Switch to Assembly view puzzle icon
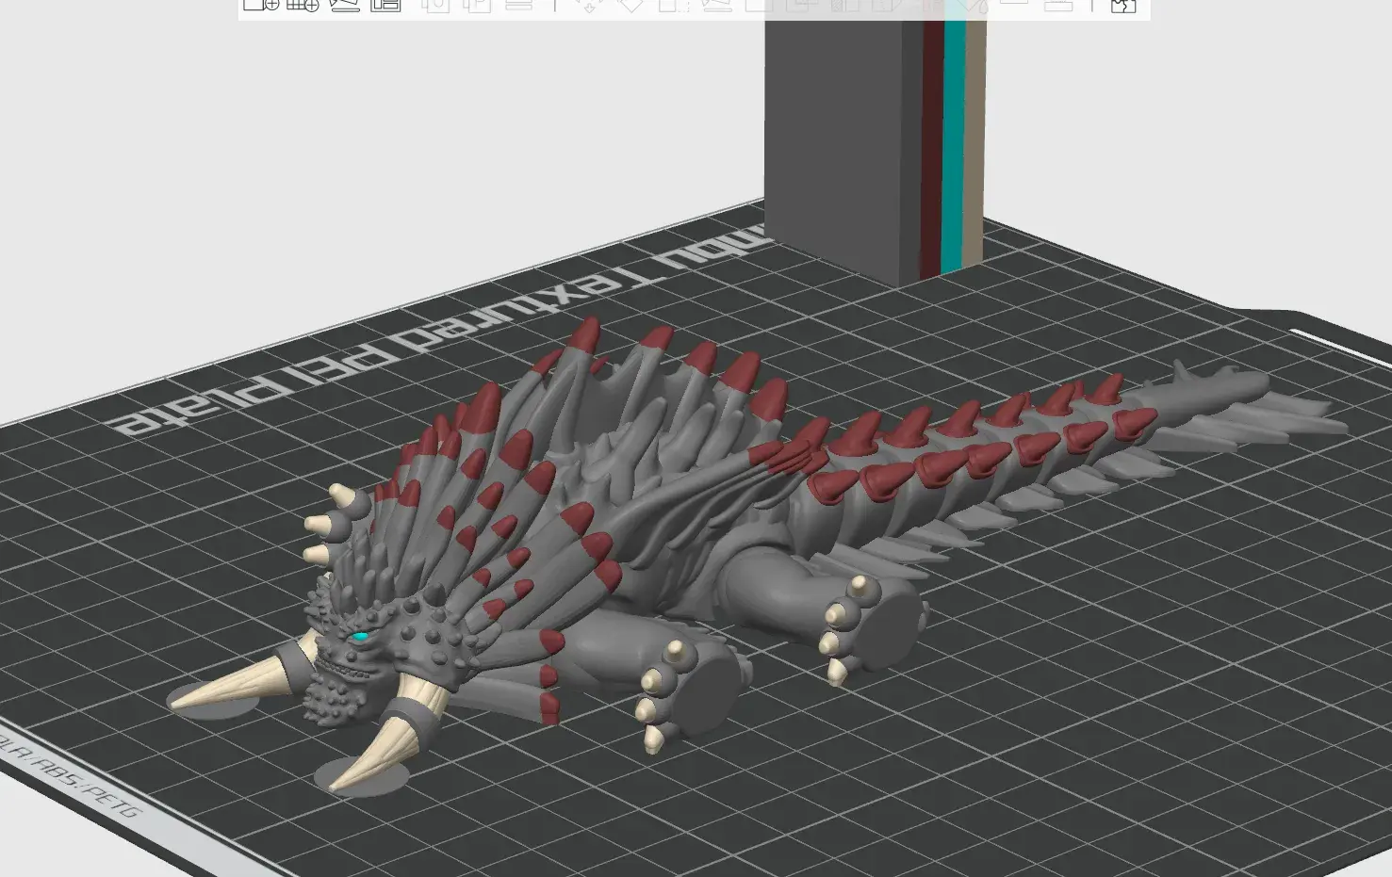Viewport: 1392px width, 877px height. (x=1123, y=5)
